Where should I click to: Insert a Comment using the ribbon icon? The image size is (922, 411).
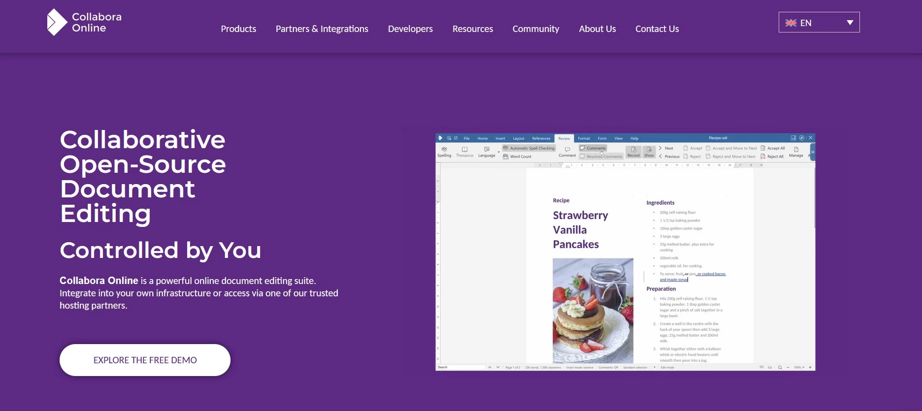tap(567, 152)
